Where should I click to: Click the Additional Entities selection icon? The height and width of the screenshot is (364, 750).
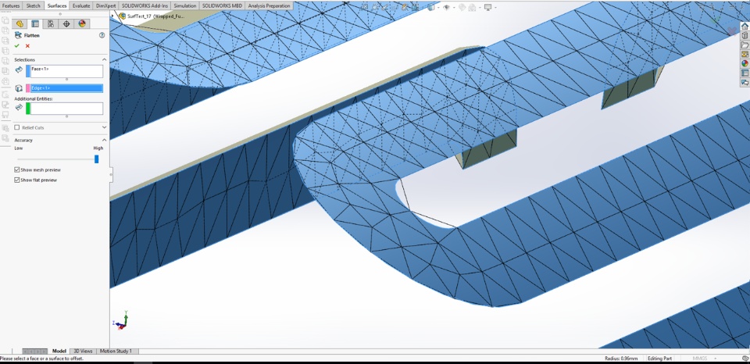pyautogui.click(x=19, y=107)
